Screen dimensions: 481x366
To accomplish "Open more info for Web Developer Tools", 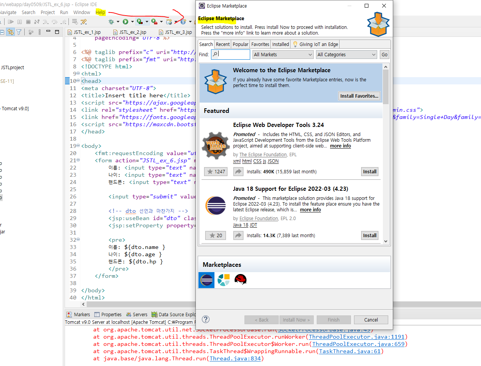I will (340, 146).
